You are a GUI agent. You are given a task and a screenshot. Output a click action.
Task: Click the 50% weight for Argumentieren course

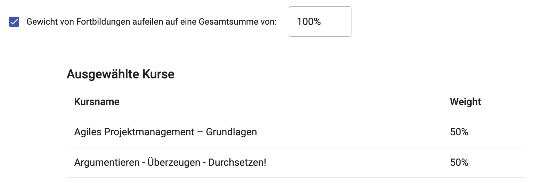click(459, 162)
